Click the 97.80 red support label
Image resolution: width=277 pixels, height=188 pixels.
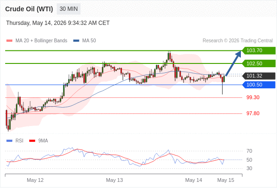pos(253,113)
